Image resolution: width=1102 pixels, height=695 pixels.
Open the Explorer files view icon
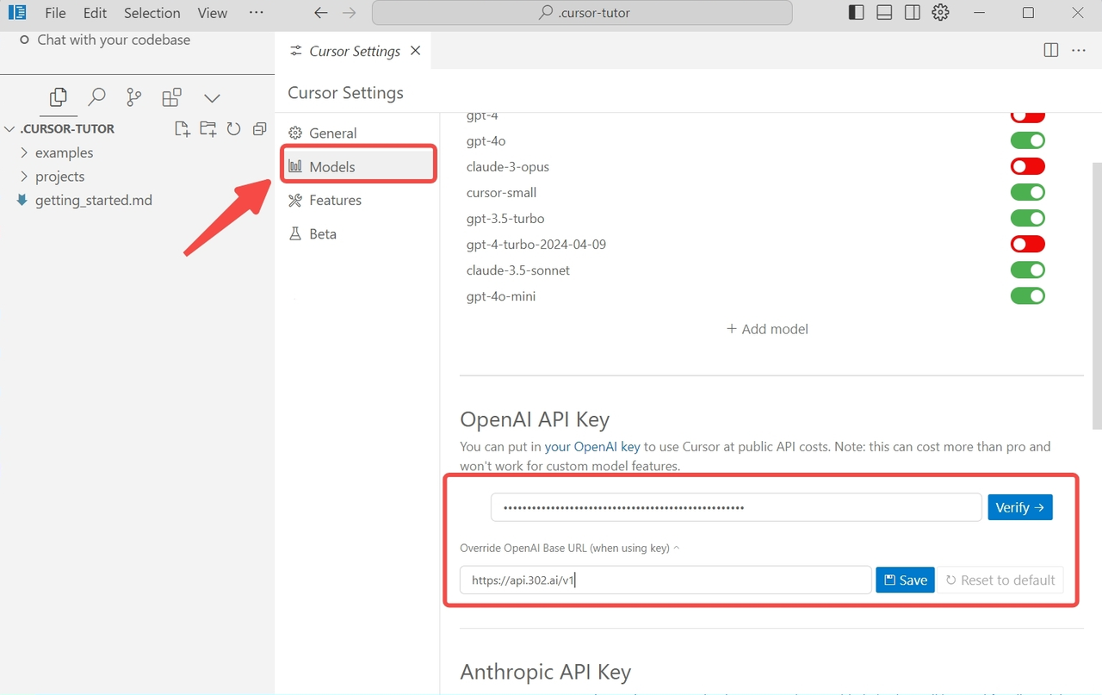[x=59, y=97]
